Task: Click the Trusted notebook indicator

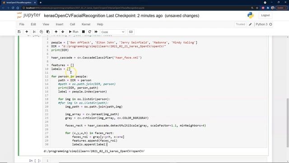Action: [x=240, y=24]
